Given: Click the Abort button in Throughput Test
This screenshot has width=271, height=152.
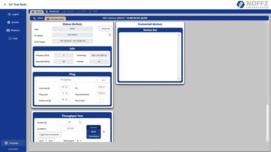Looking at the screenshot, I should click(x=41, y=141).
